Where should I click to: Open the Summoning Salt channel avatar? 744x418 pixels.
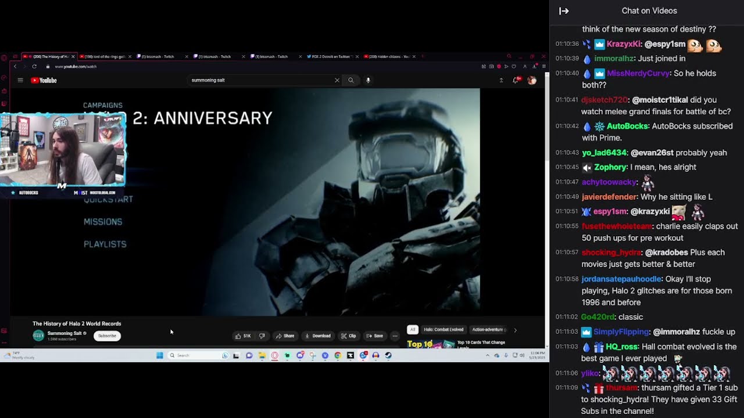click(38, 336)
